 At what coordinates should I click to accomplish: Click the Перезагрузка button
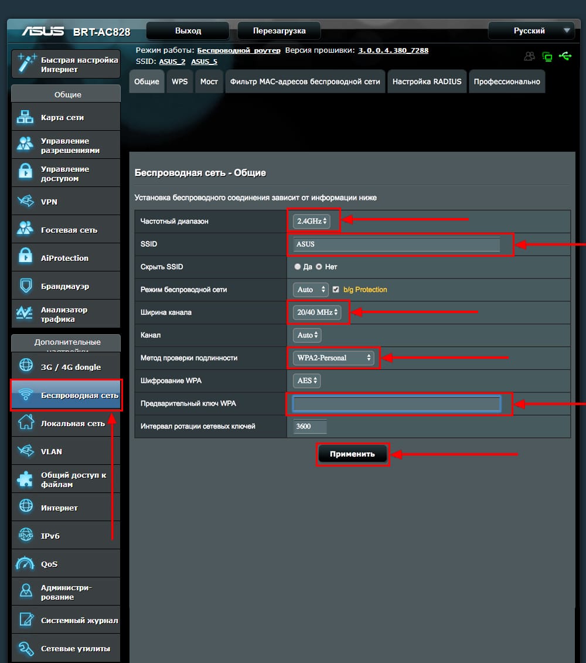[279, 31]
